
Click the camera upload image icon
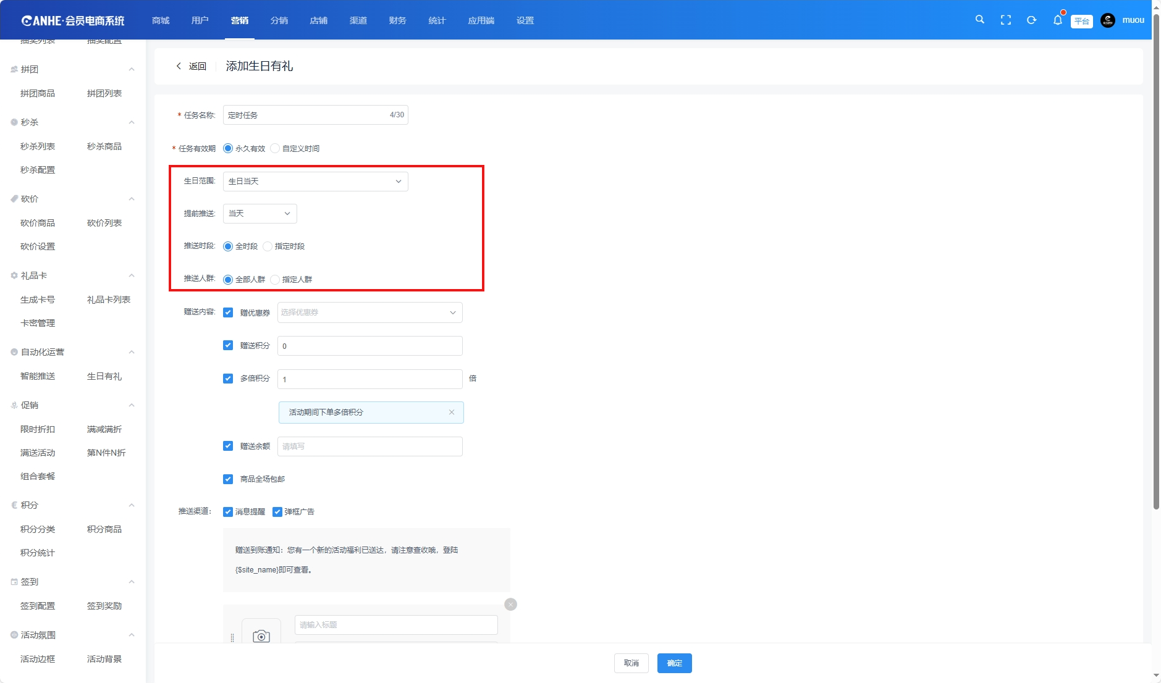(261, 635)
